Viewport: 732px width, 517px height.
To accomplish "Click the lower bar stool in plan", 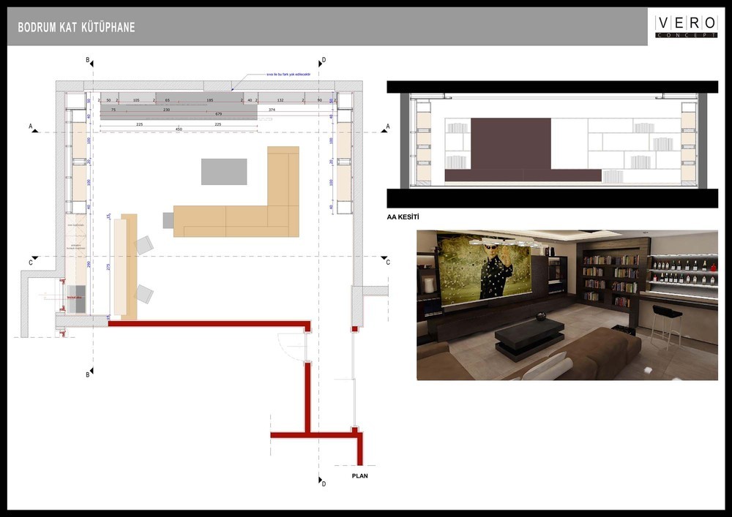I will pyautogui.click(x=144, y=294).
